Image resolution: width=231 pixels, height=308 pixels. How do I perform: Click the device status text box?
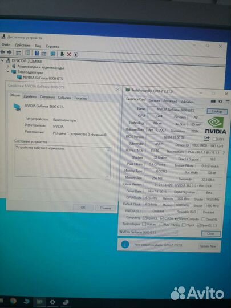(63, 161)
